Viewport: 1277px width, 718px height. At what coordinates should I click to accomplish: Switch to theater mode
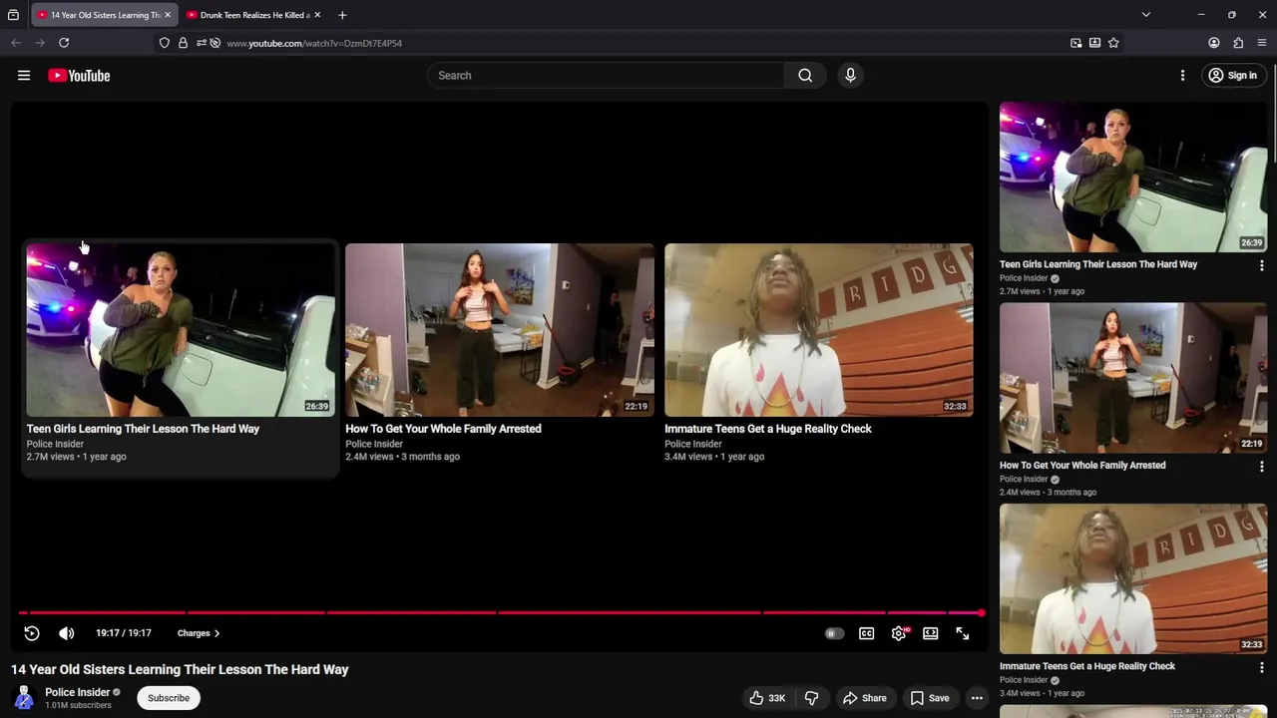point(930,633)
